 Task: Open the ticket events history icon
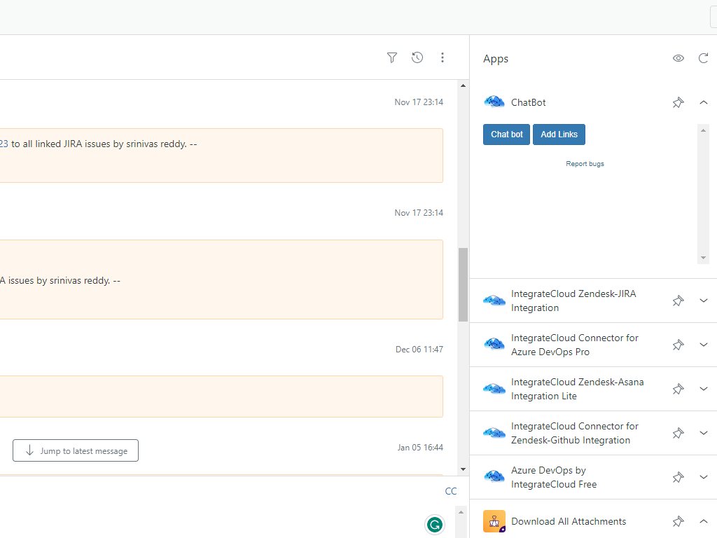[x=417, y=58]
